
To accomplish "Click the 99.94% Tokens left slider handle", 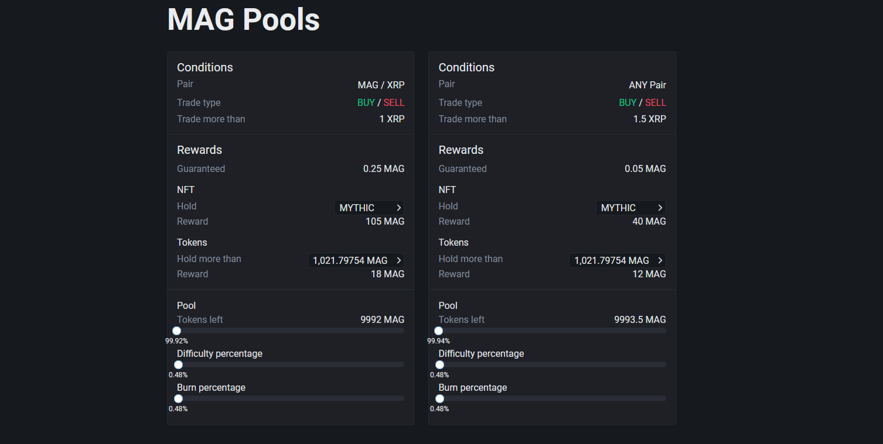I will pos(438,331).
